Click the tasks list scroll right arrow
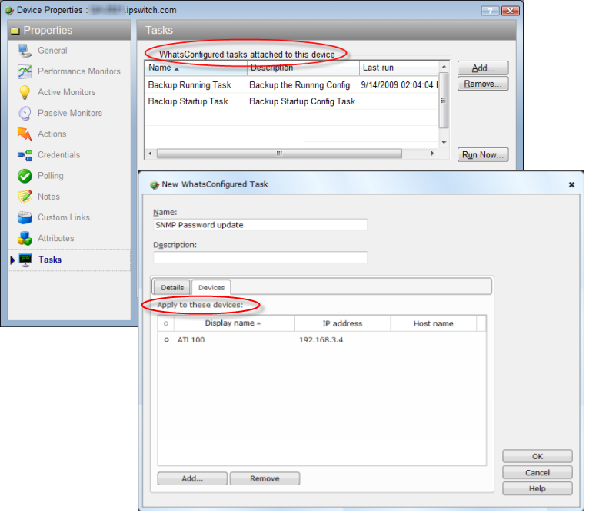The image size is (589, 516). coord(432,154)
